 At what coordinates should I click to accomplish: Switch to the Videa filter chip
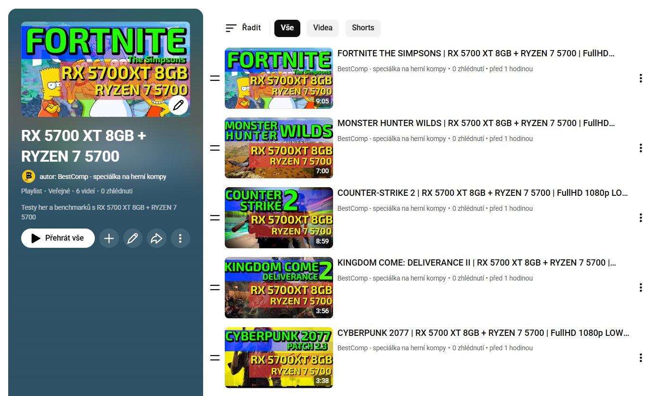click(322, 28)
